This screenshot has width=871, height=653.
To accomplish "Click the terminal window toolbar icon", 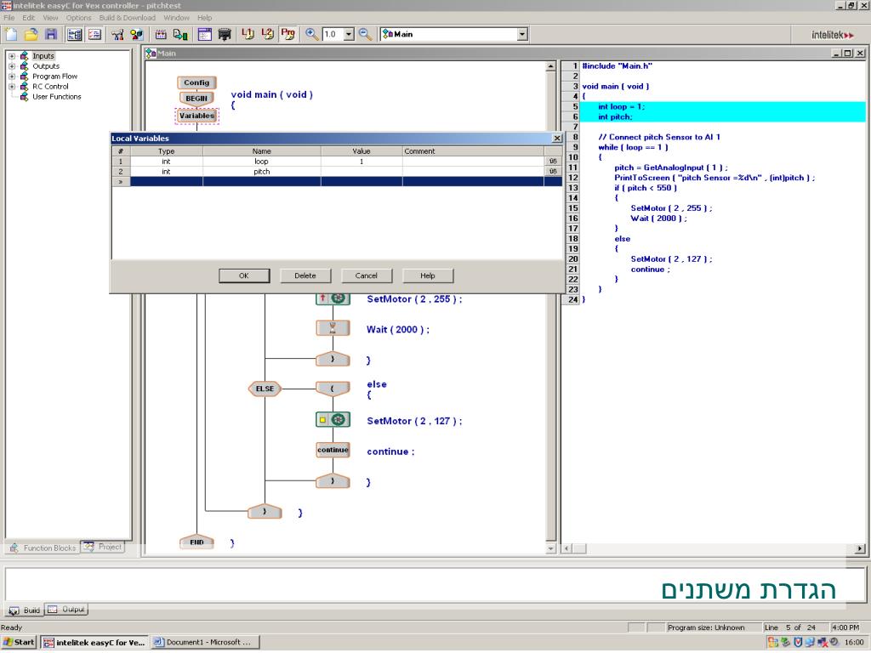I will (x=204, y=34).
